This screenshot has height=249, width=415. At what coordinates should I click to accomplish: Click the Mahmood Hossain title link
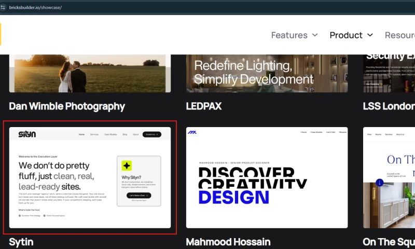pyautogui.click(x=228, y=242)
